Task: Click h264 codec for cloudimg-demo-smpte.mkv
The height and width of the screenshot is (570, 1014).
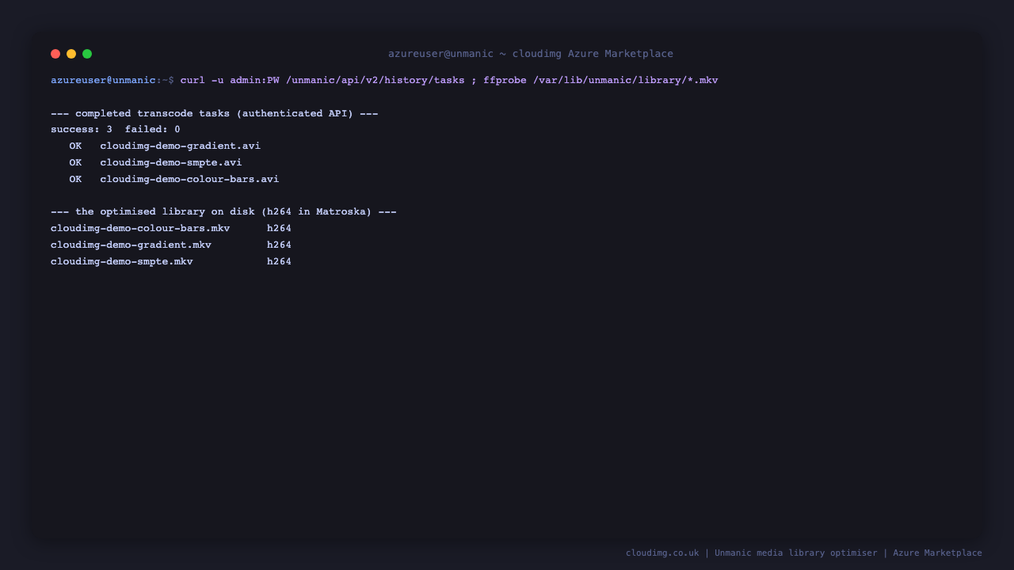Action: pyautogui.click(x=279, y=261)
